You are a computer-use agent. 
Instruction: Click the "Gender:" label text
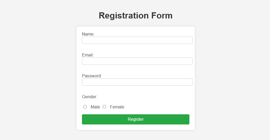coord(89,97)
